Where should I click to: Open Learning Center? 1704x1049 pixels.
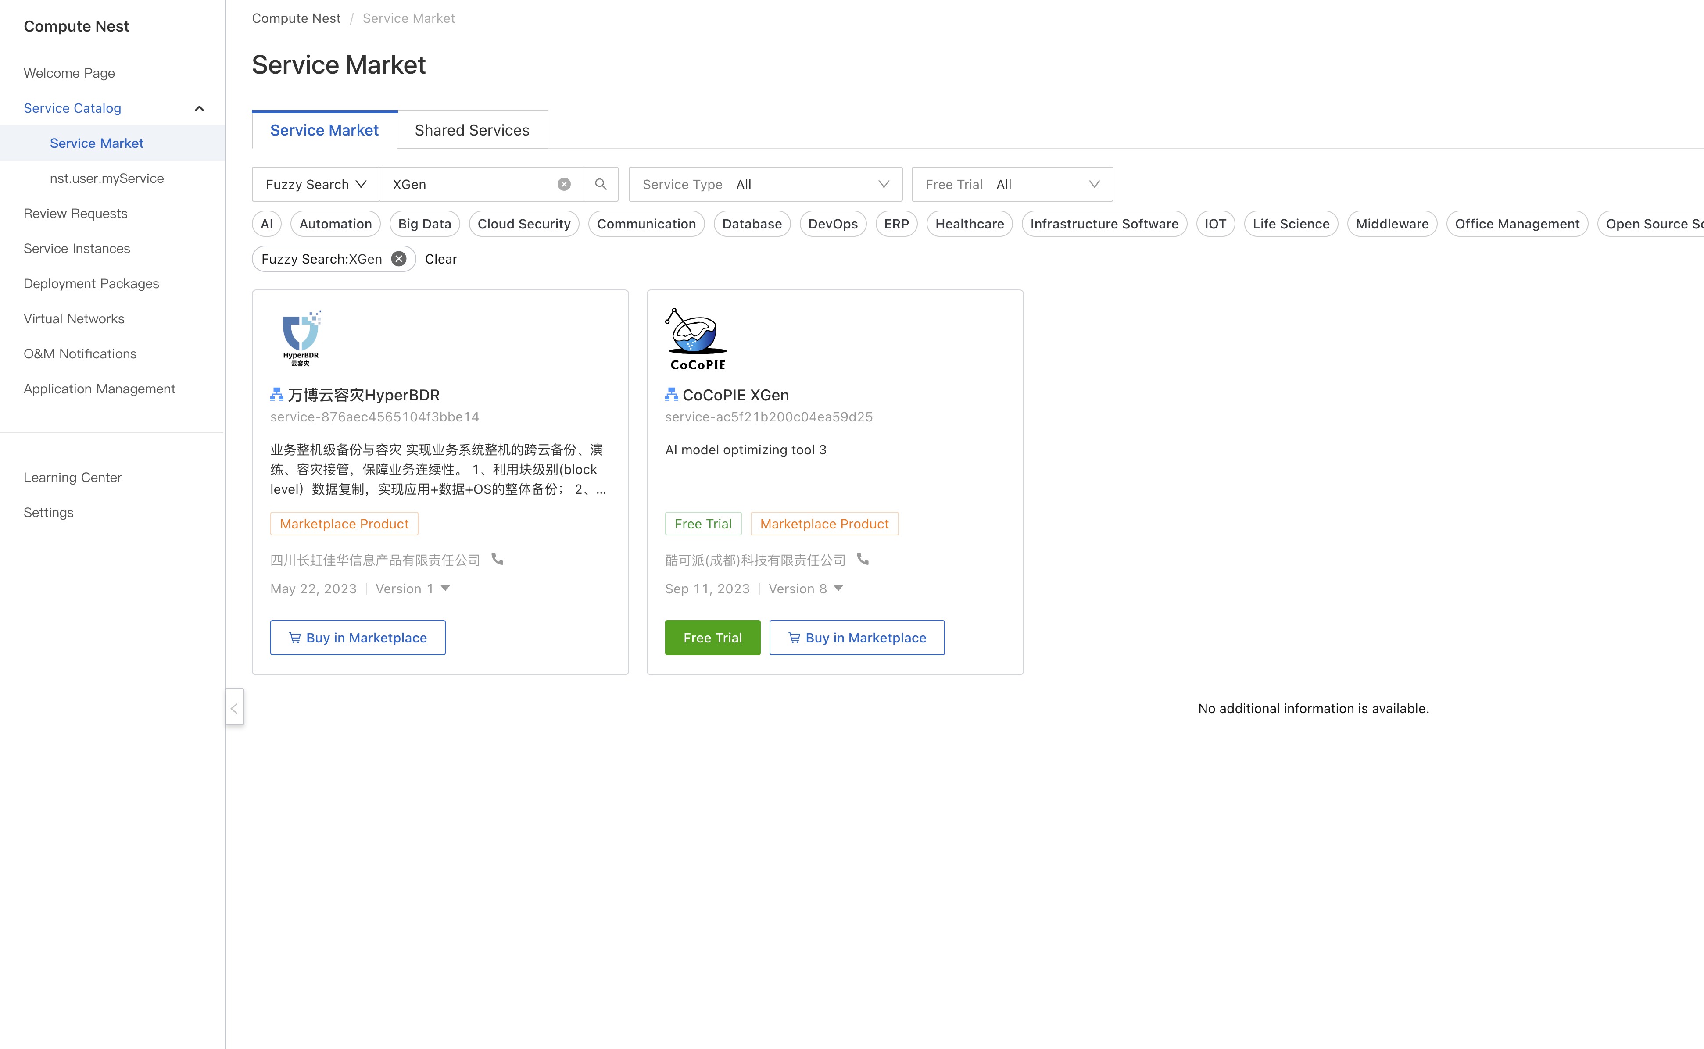(73, 477)
